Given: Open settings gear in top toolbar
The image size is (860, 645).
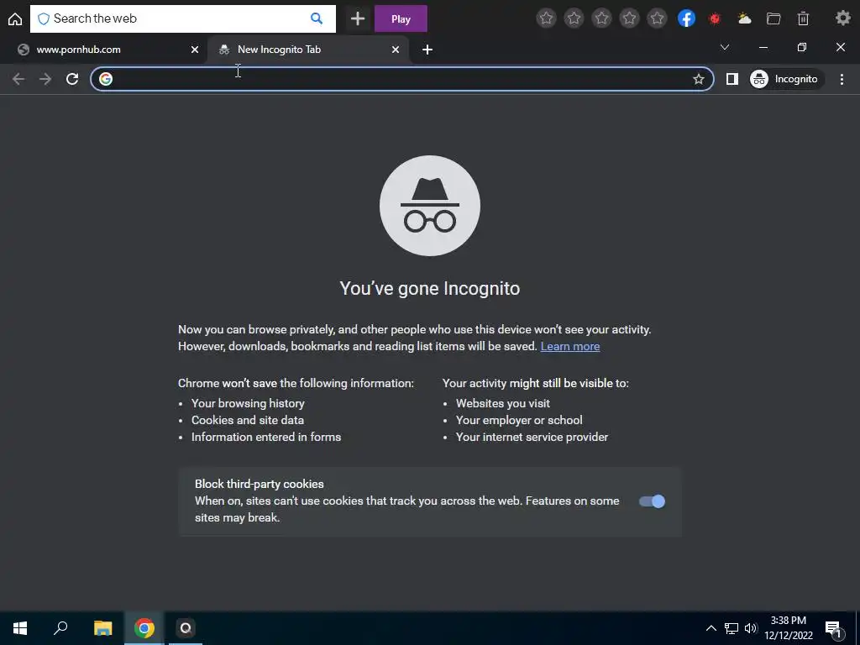Looking at the screenshot, I should (x=843, y=18).
